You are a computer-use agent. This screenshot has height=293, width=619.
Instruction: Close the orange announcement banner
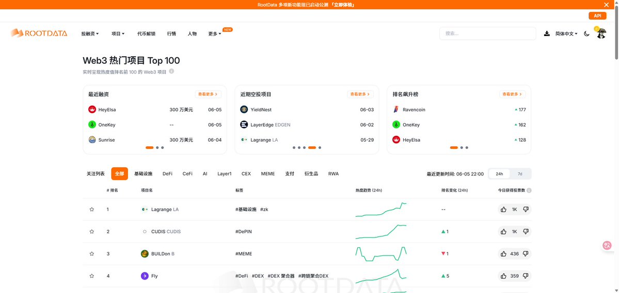pos(607,5)
